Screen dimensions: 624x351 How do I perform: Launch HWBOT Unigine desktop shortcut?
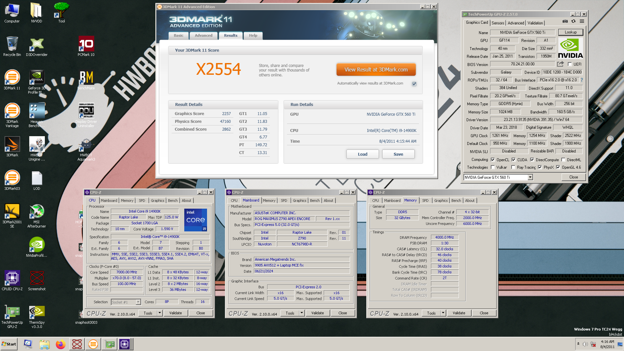click(37, 149)
